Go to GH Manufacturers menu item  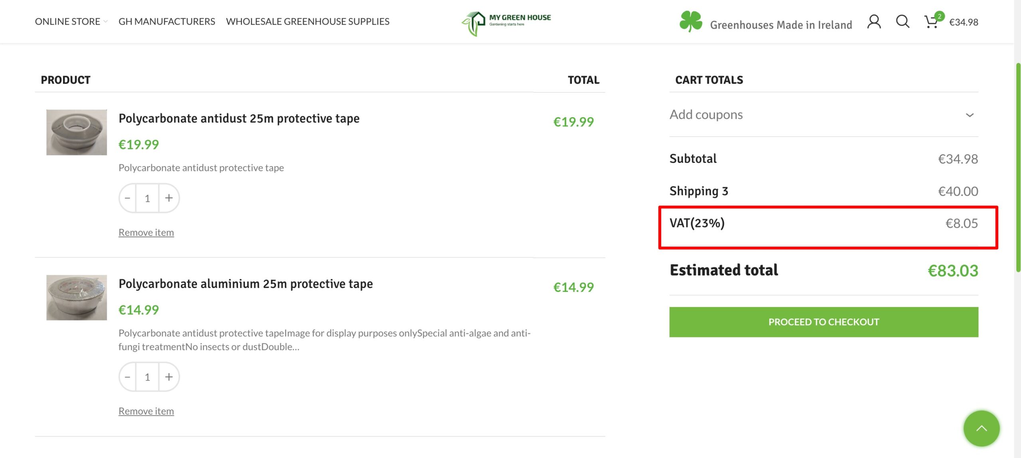coord(167,22)
